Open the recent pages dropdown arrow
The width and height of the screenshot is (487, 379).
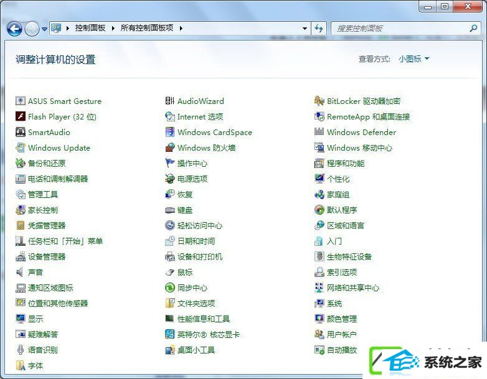coord(44,29)
